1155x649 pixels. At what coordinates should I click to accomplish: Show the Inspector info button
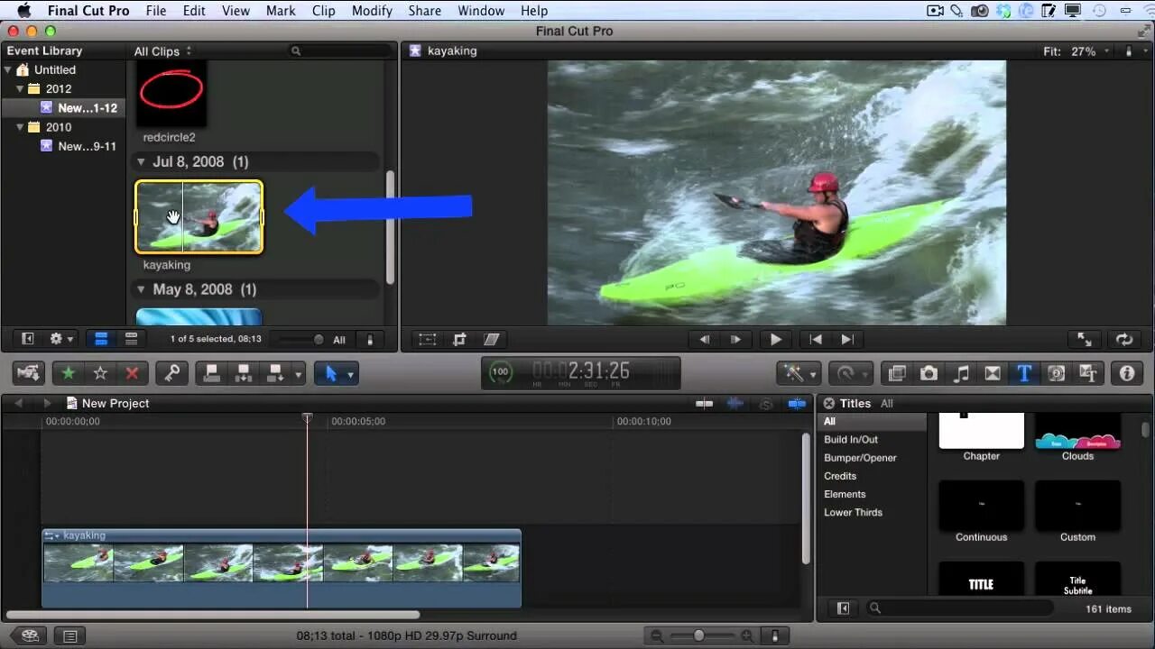pyautogui.click(x=1126, y=373)
